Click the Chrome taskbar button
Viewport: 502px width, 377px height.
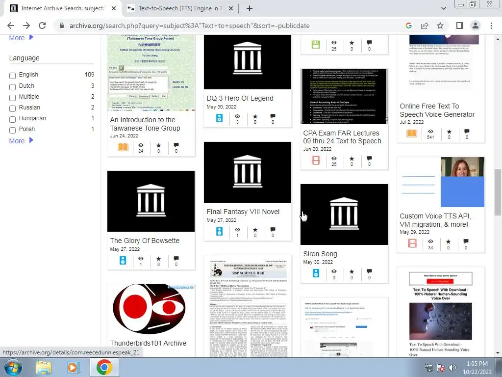pyautogui.click(x=104, y=367)
